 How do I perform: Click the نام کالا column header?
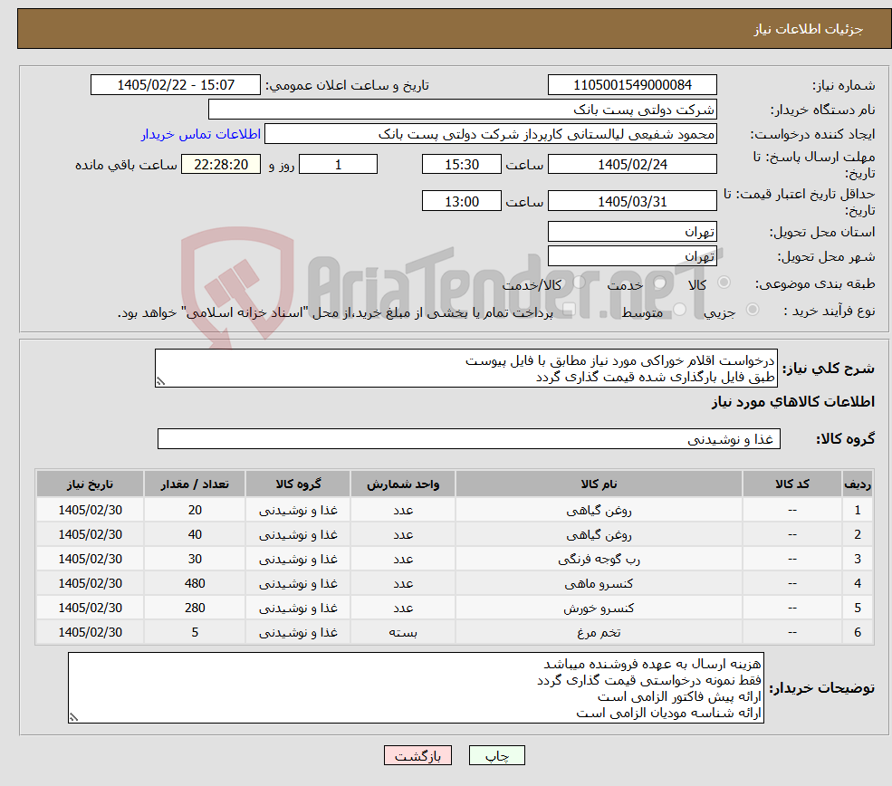click(x=599, y=484)
